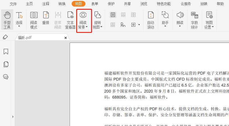The height and width of the screenshot is (126, 229).
Task: Close the 福昕.pdf tab
Action: click(x=66, y=38)
